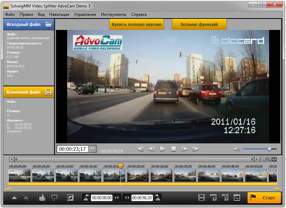
Task: Click the Исходный файл panel header
Action: pyautogui.click(x=29, y=24)
